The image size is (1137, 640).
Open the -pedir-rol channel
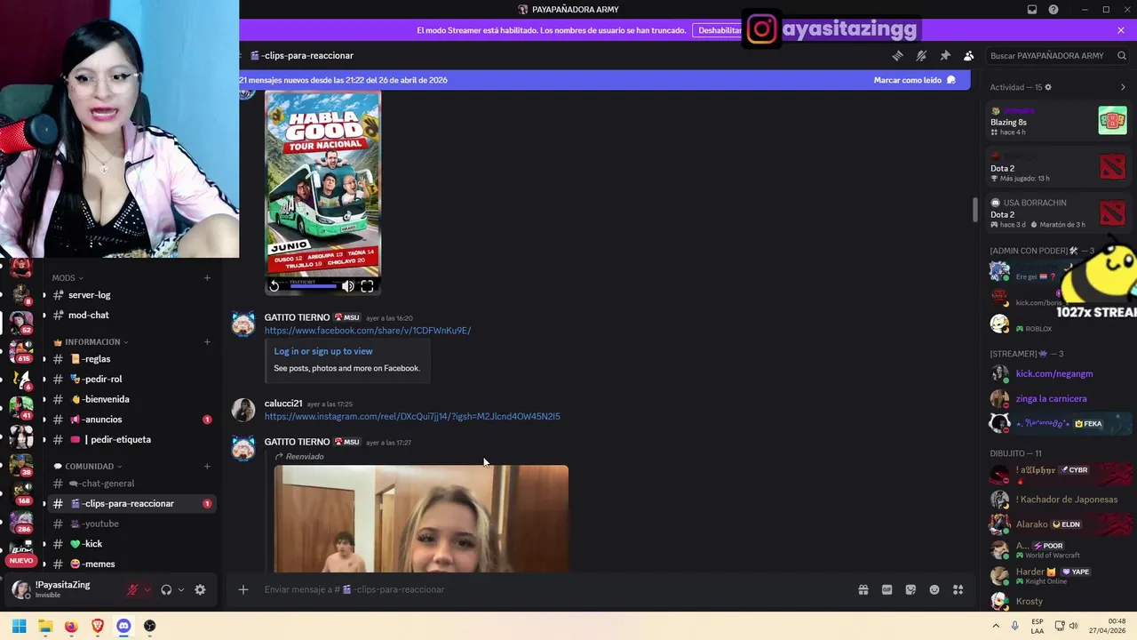131,380
